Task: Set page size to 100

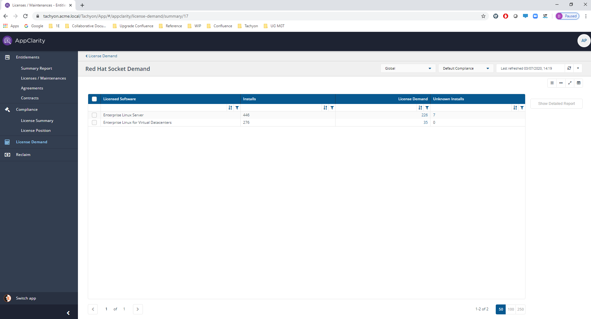Action: click(511, 309)
